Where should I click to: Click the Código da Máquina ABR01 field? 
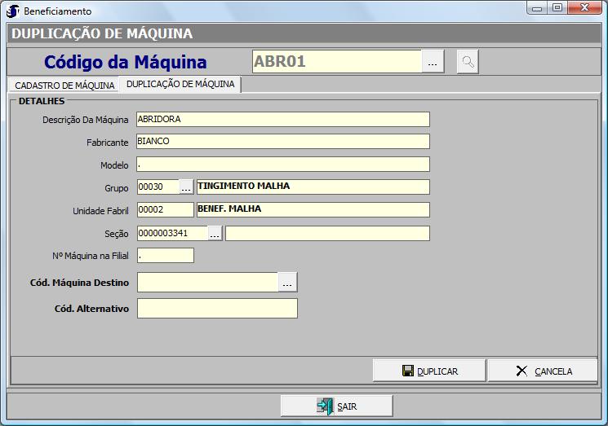(x=336, y=62)
